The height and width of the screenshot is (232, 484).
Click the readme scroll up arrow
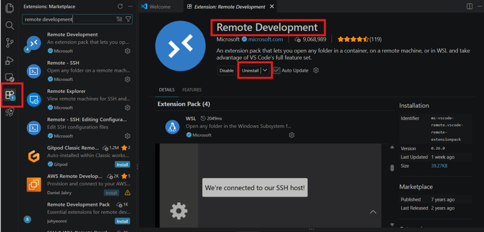[392, 147]
